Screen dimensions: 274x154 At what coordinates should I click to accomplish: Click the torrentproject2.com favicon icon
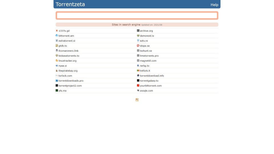(57, 86)
